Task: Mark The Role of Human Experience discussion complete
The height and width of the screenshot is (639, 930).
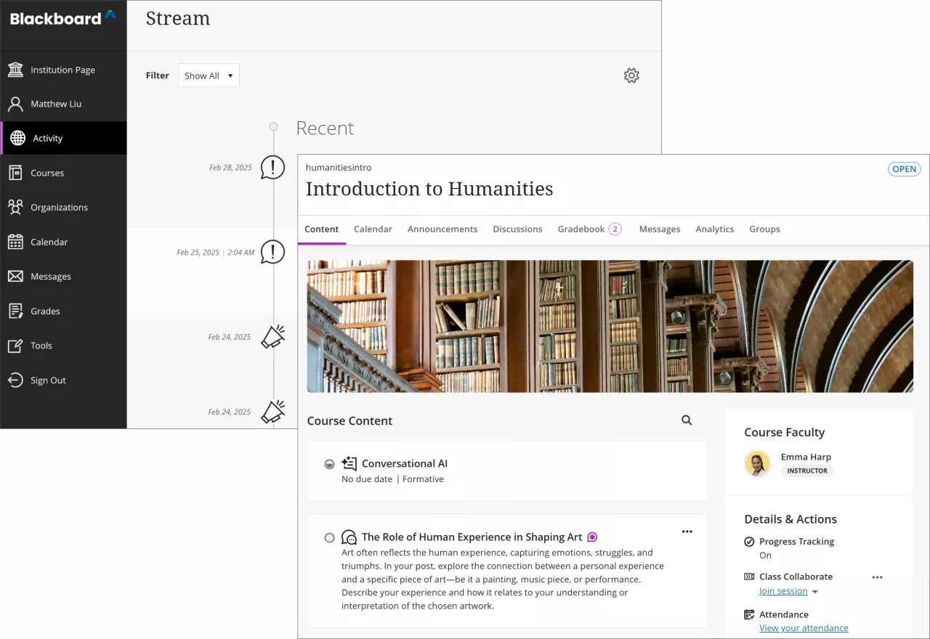Action: (x=330, y=537)
